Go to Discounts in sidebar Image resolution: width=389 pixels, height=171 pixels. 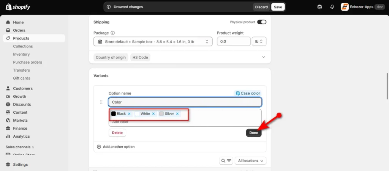(22, 104)
